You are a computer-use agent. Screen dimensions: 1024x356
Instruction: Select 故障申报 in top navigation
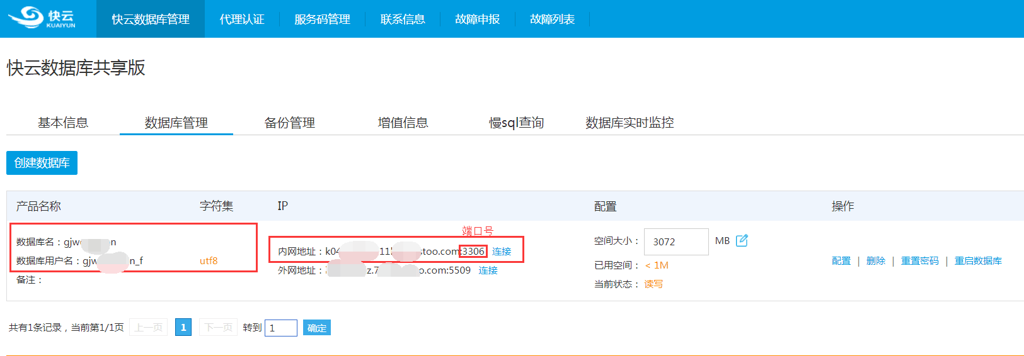pos(477,19)
